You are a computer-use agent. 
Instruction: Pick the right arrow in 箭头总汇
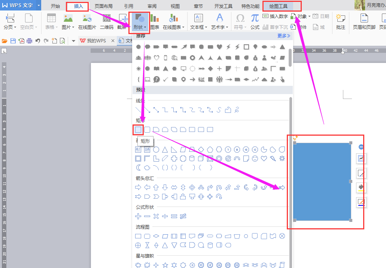coord(138,187)
